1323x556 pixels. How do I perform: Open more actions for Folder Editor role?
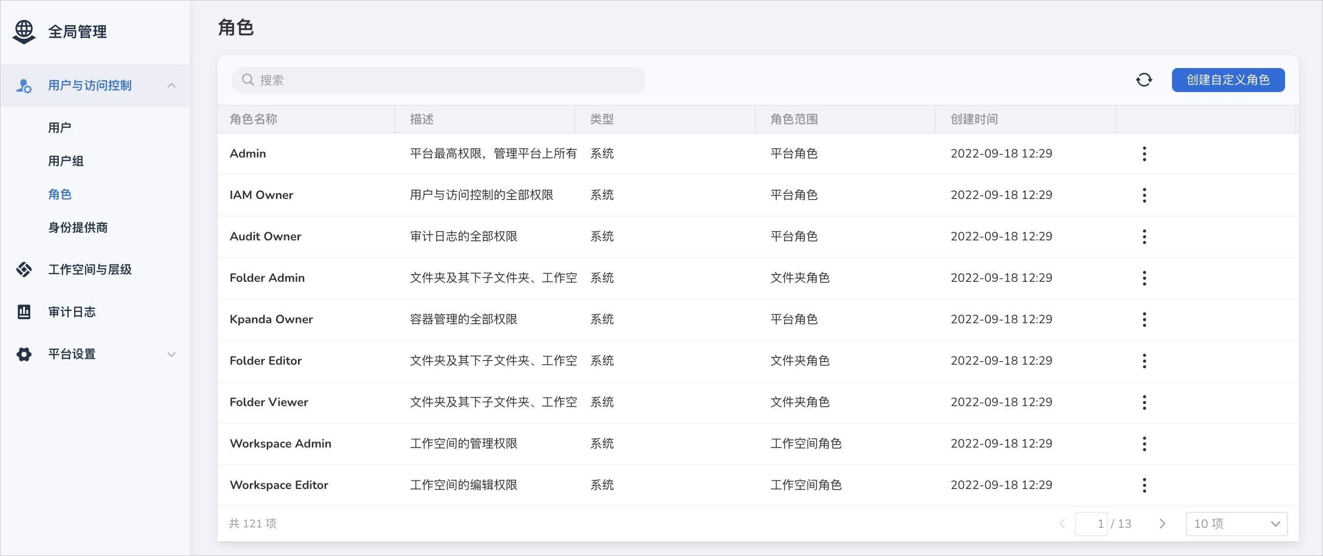click(1144, 361)
